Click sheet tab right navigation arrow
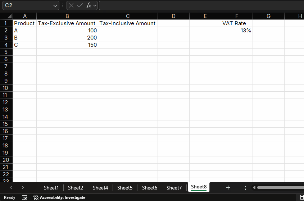Viewport: 304px width, 201px height. pyautogui.click(x=23, y=188)
